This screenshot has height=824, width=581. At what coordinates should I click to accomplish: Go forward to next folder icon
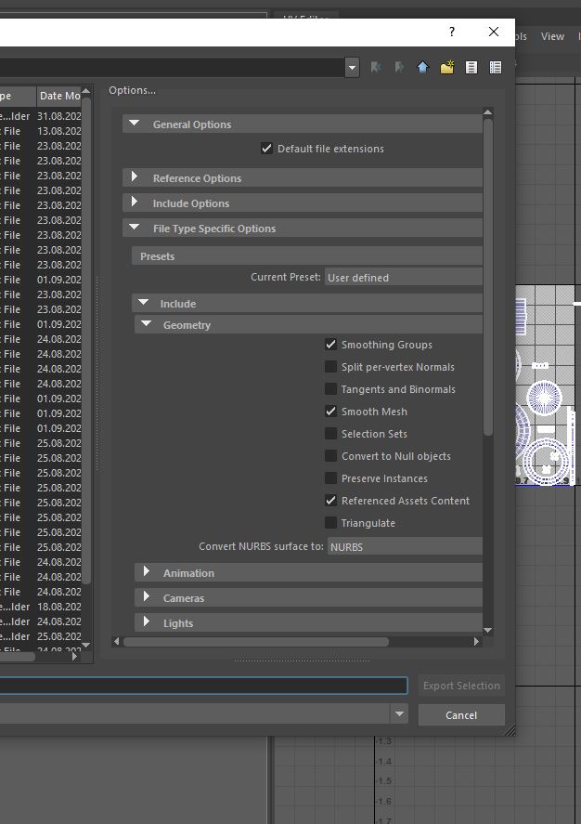click(399, 67)
